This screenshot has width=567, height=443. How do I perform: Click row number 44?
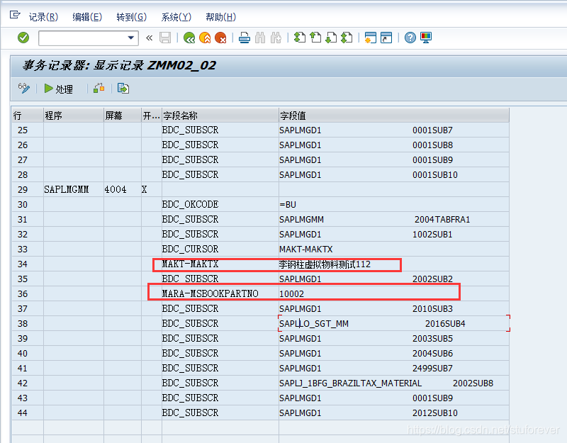click(23, 413)
